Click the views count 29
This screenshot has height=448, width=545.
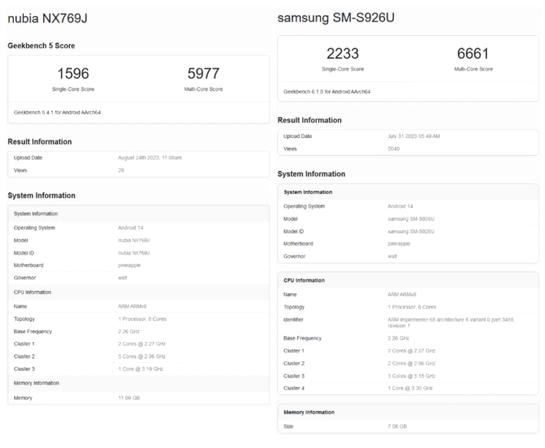click(121, 170)
